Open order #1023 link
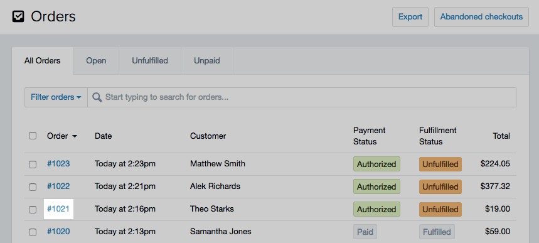539x243 pixels. (x=58, y=163)
